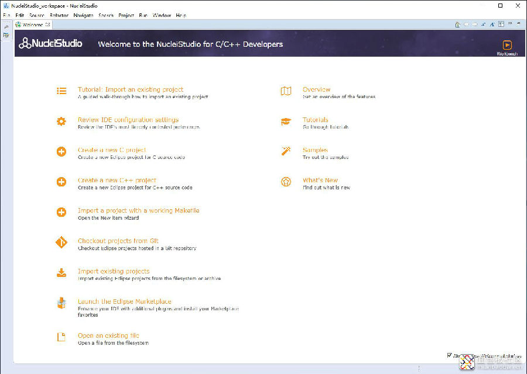Click the Eclipse Marketplace box icon

61,303
